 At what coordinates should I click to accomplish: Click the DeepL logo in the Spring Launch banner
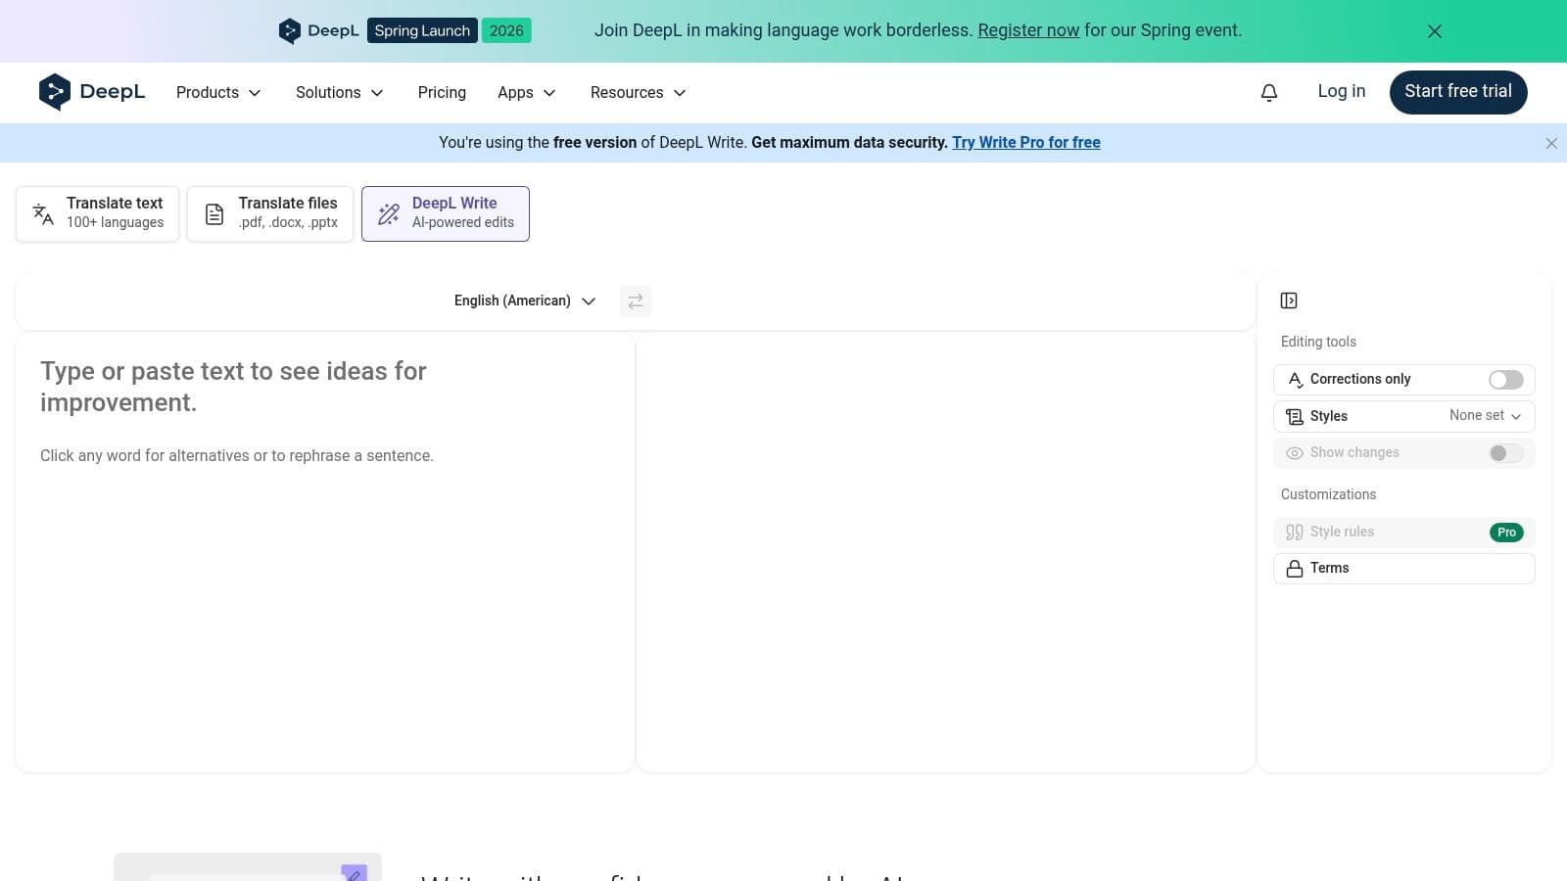[318, 30]
